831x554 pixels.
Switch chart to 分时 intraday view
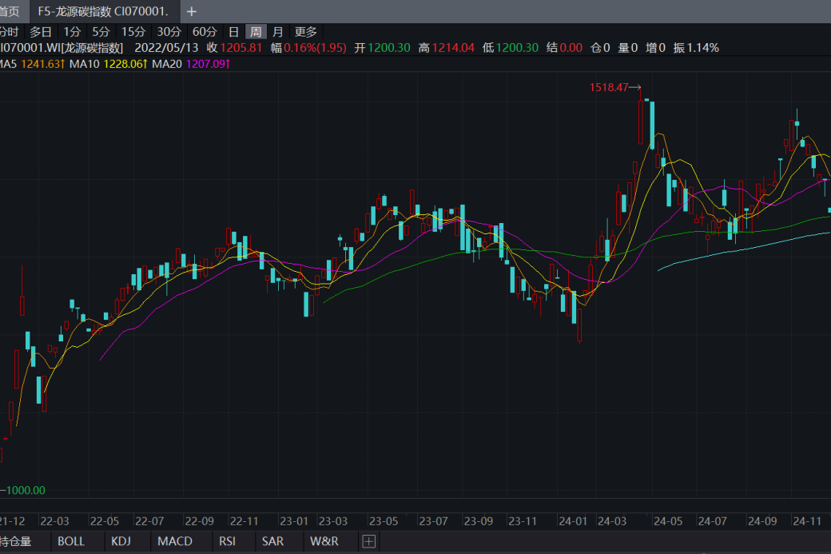[x=8, y=32]
